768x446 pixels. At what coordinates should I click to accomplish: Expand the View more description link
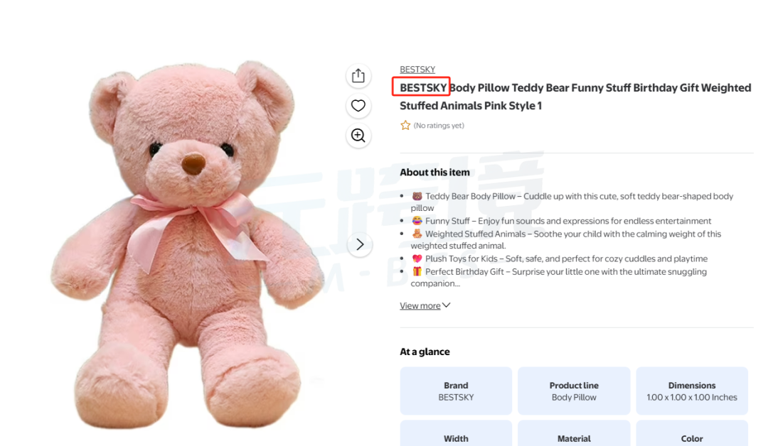420,305
